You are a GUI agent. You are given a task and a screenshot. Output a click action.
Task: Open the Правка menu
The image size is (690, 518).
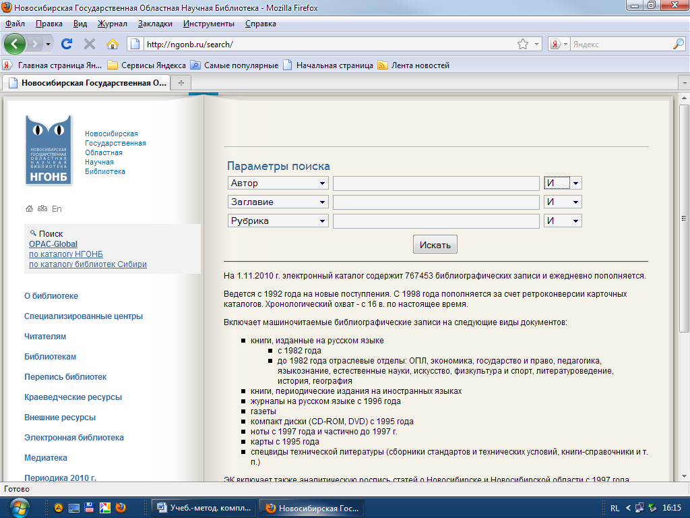[49, 24]
